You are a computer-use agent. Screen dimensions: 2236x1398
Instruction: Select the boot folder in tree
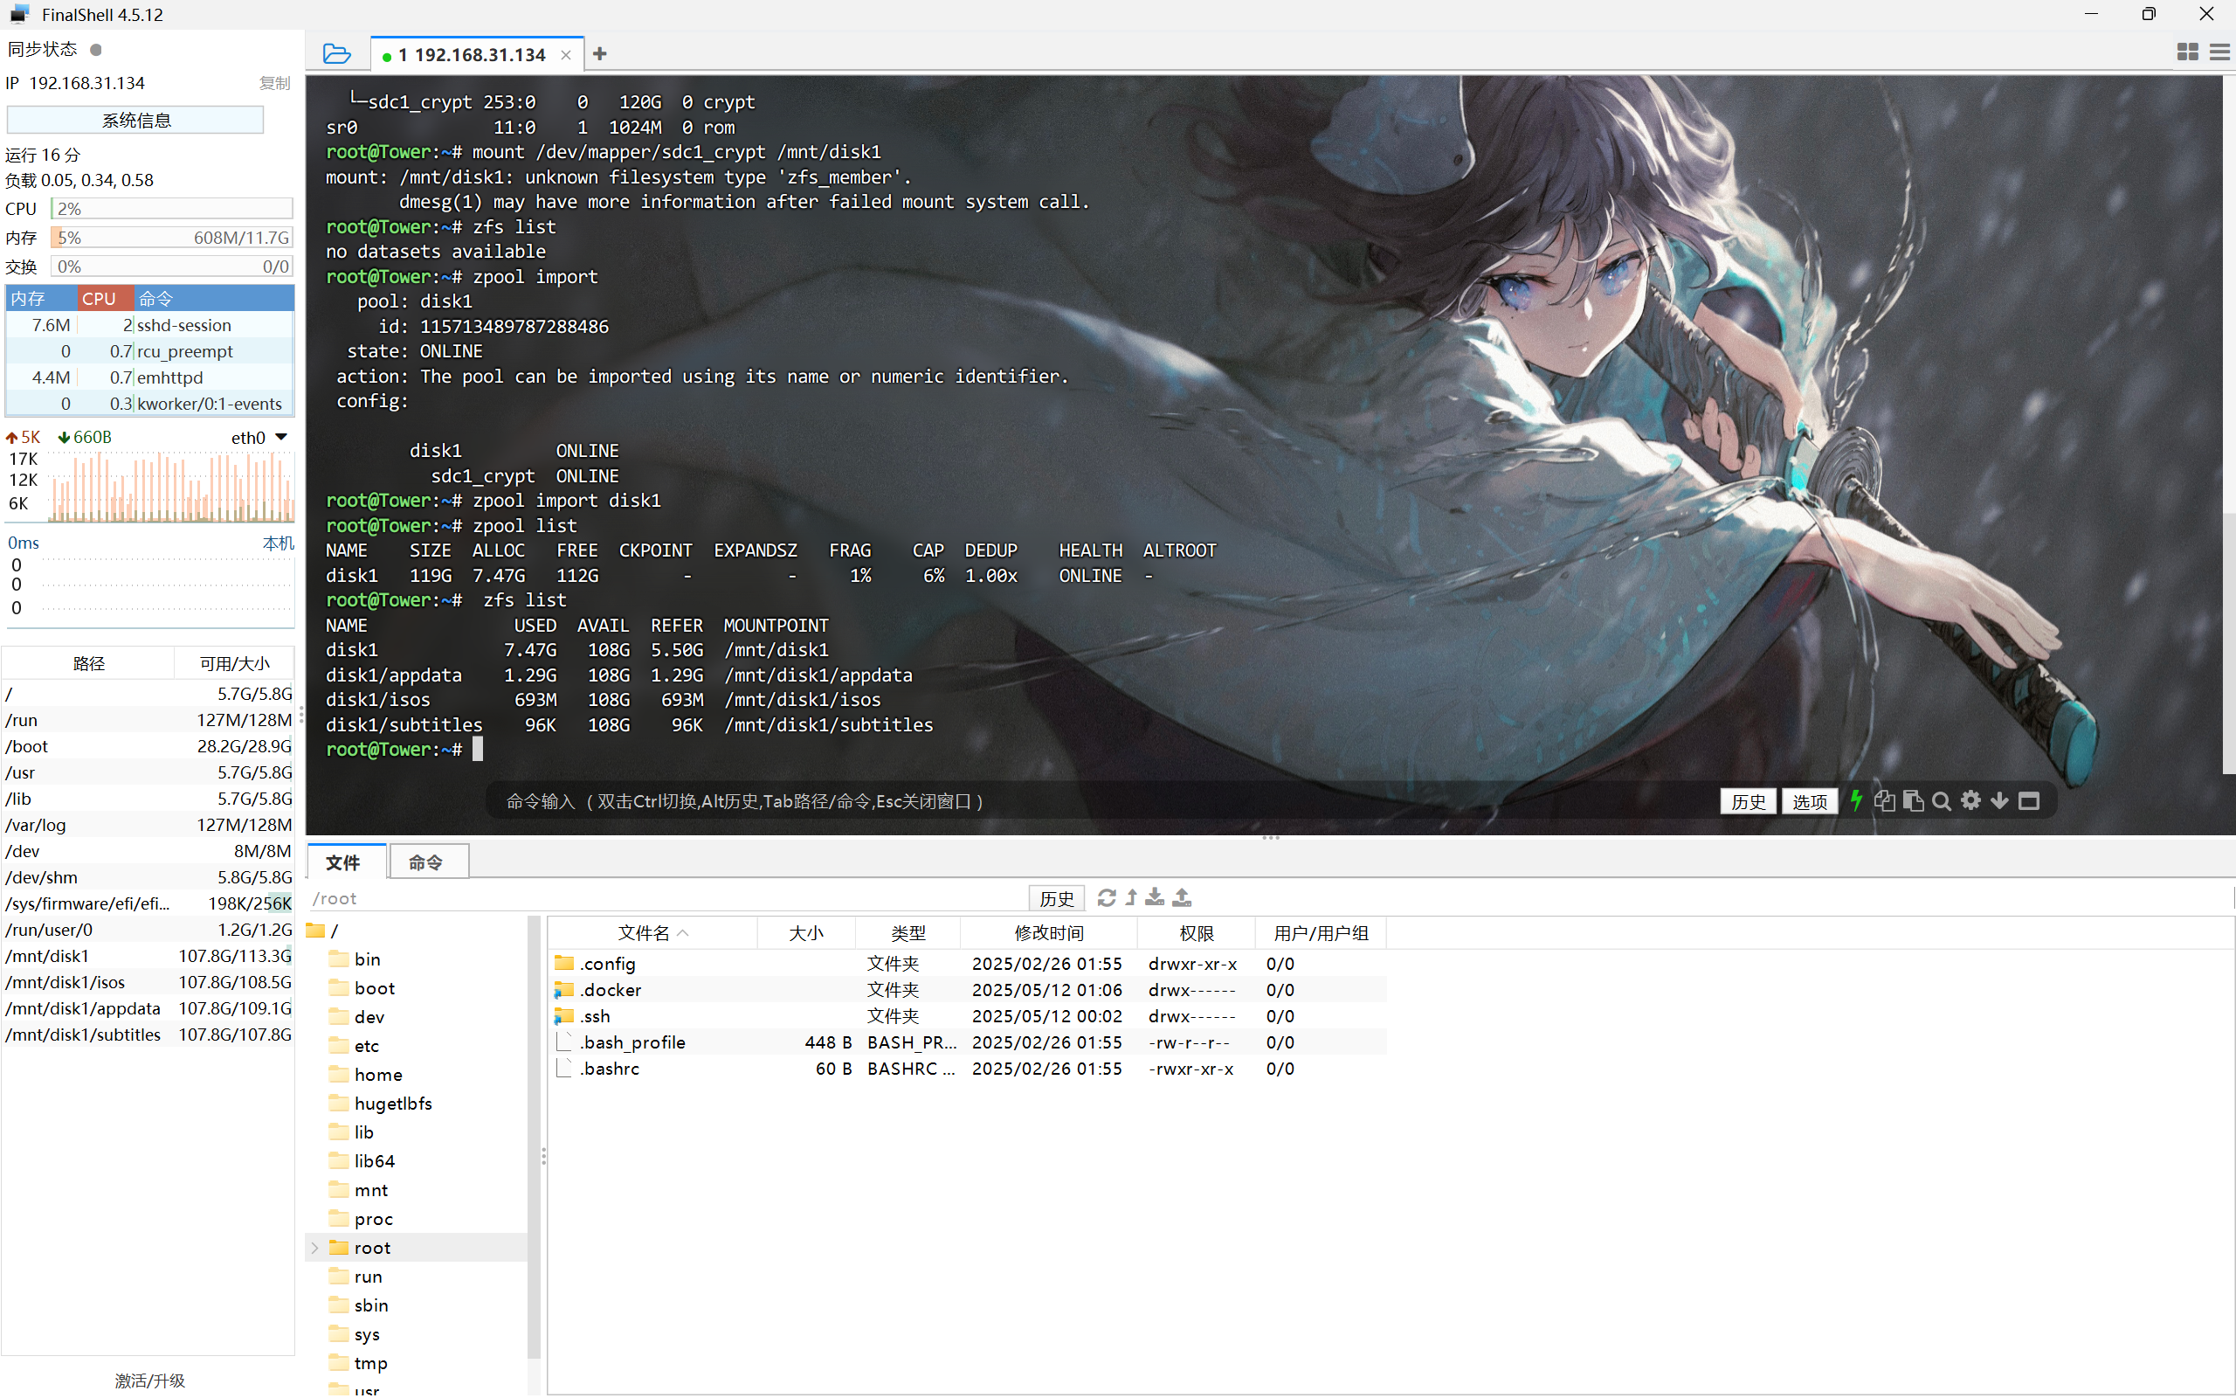(x=374, y=987)
